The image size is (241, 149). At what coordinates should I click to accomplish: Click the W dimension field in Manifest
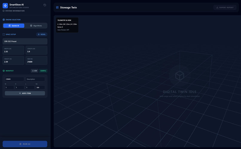coord(9,87)
